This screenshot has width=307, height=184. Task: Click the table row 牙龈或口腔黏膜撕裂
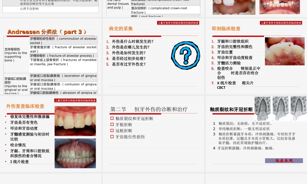pos(63,78)
